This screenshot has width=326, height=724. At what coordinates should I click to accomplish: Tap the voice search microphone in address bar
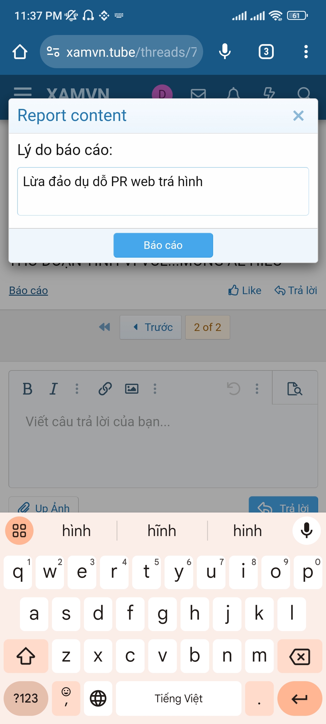click(x=225, y=52)
